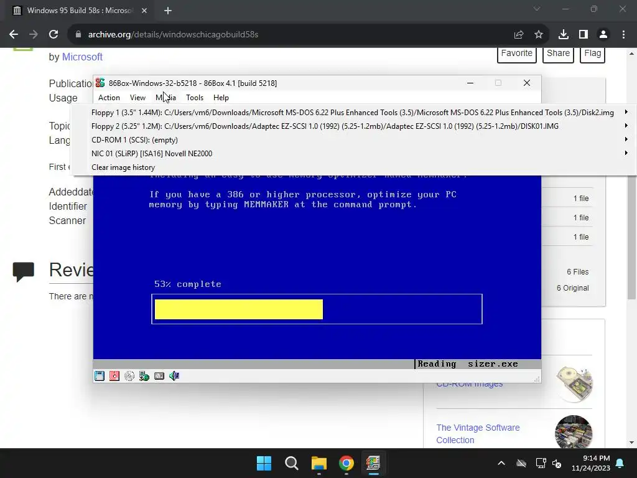Click The Vintage Software Collection thumbnail
This screenshot has width=637, height=478.
(x=573, y=433)
